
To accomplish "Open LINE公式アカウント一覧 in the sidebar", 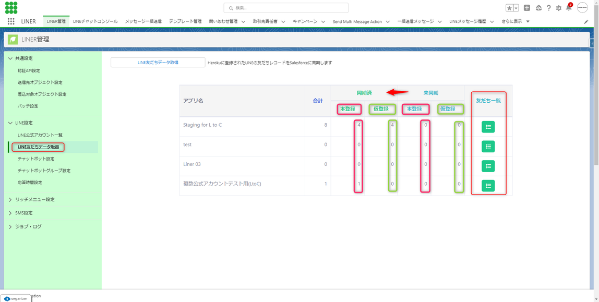I will [x=40, y=135].
